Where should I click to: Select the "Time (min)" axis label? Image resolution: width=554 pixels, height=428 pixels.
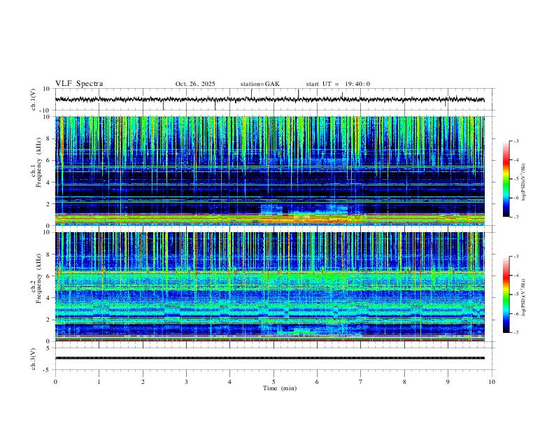[280, 388]
